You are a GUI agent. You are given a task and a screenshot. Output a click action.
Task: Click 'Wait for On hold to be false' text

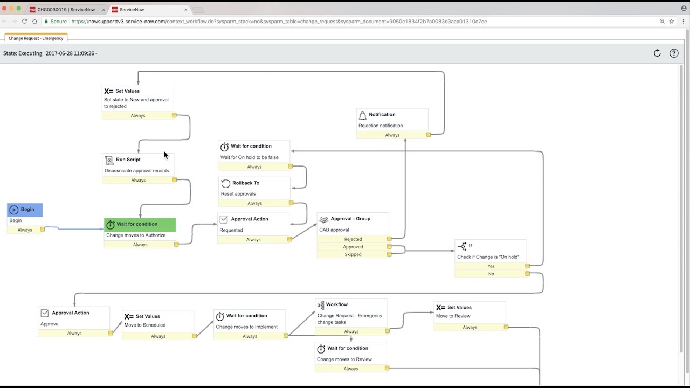click(250, 157)
